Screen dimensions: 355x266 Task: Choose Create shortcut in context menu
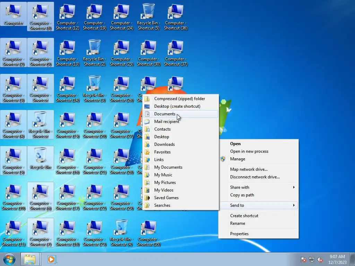click(258, 216)
